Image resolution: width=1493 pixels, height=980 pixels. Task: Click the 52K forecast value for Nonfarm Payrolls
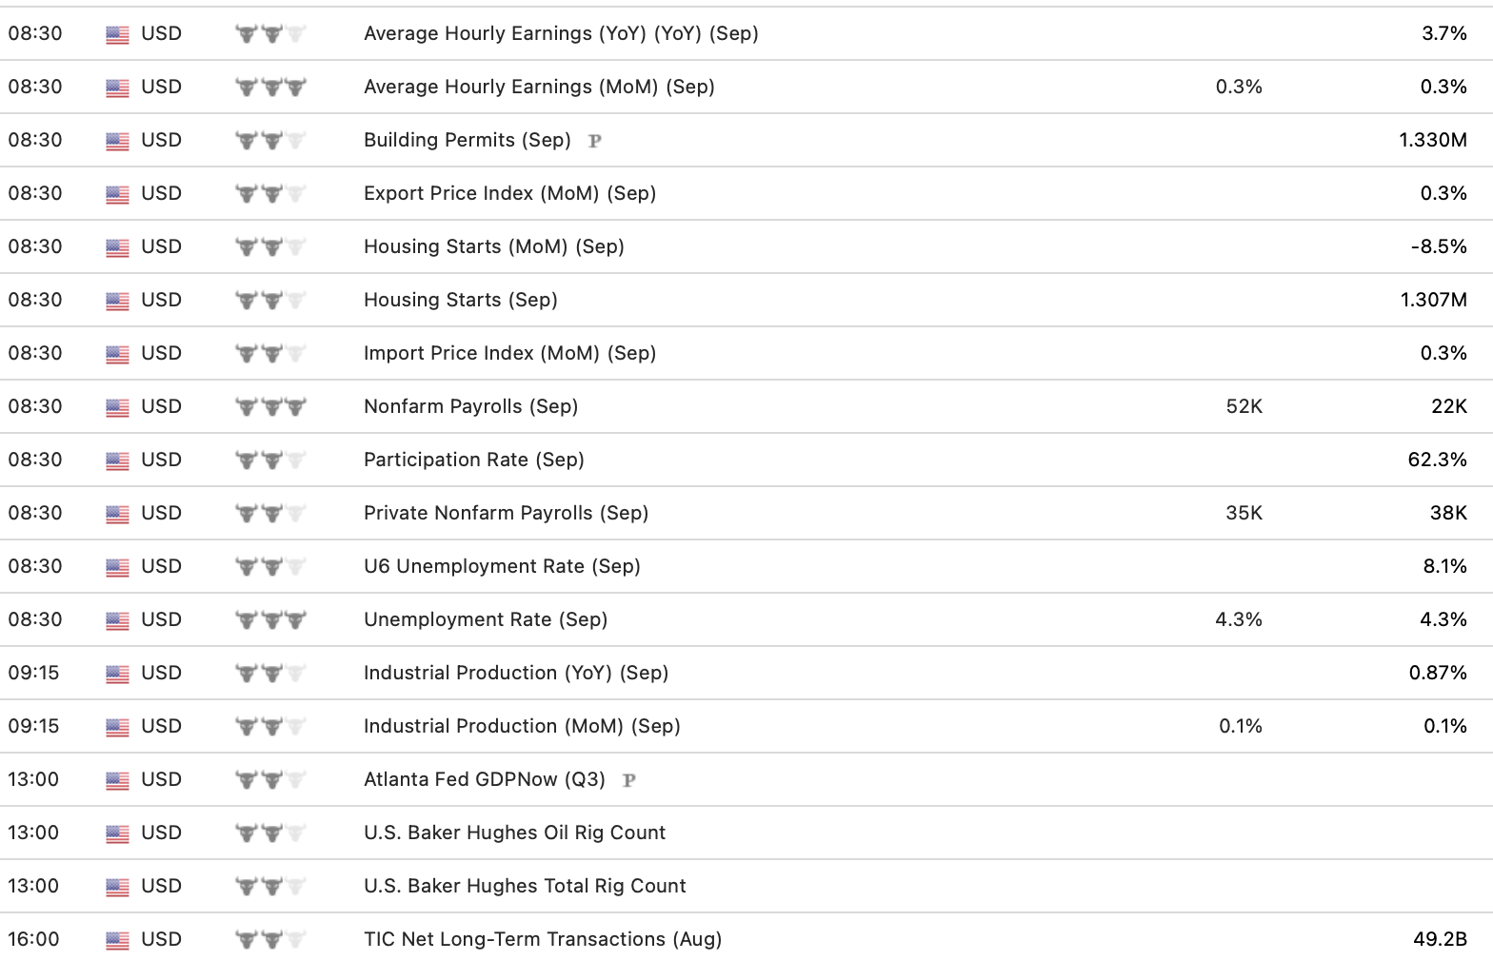coord(1244,406)
